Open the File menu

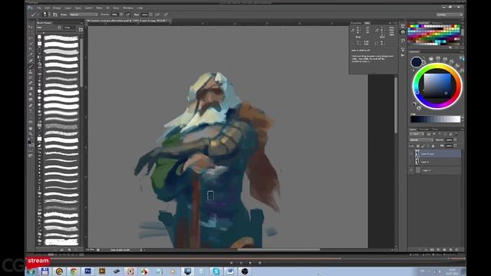pos(39,8)
